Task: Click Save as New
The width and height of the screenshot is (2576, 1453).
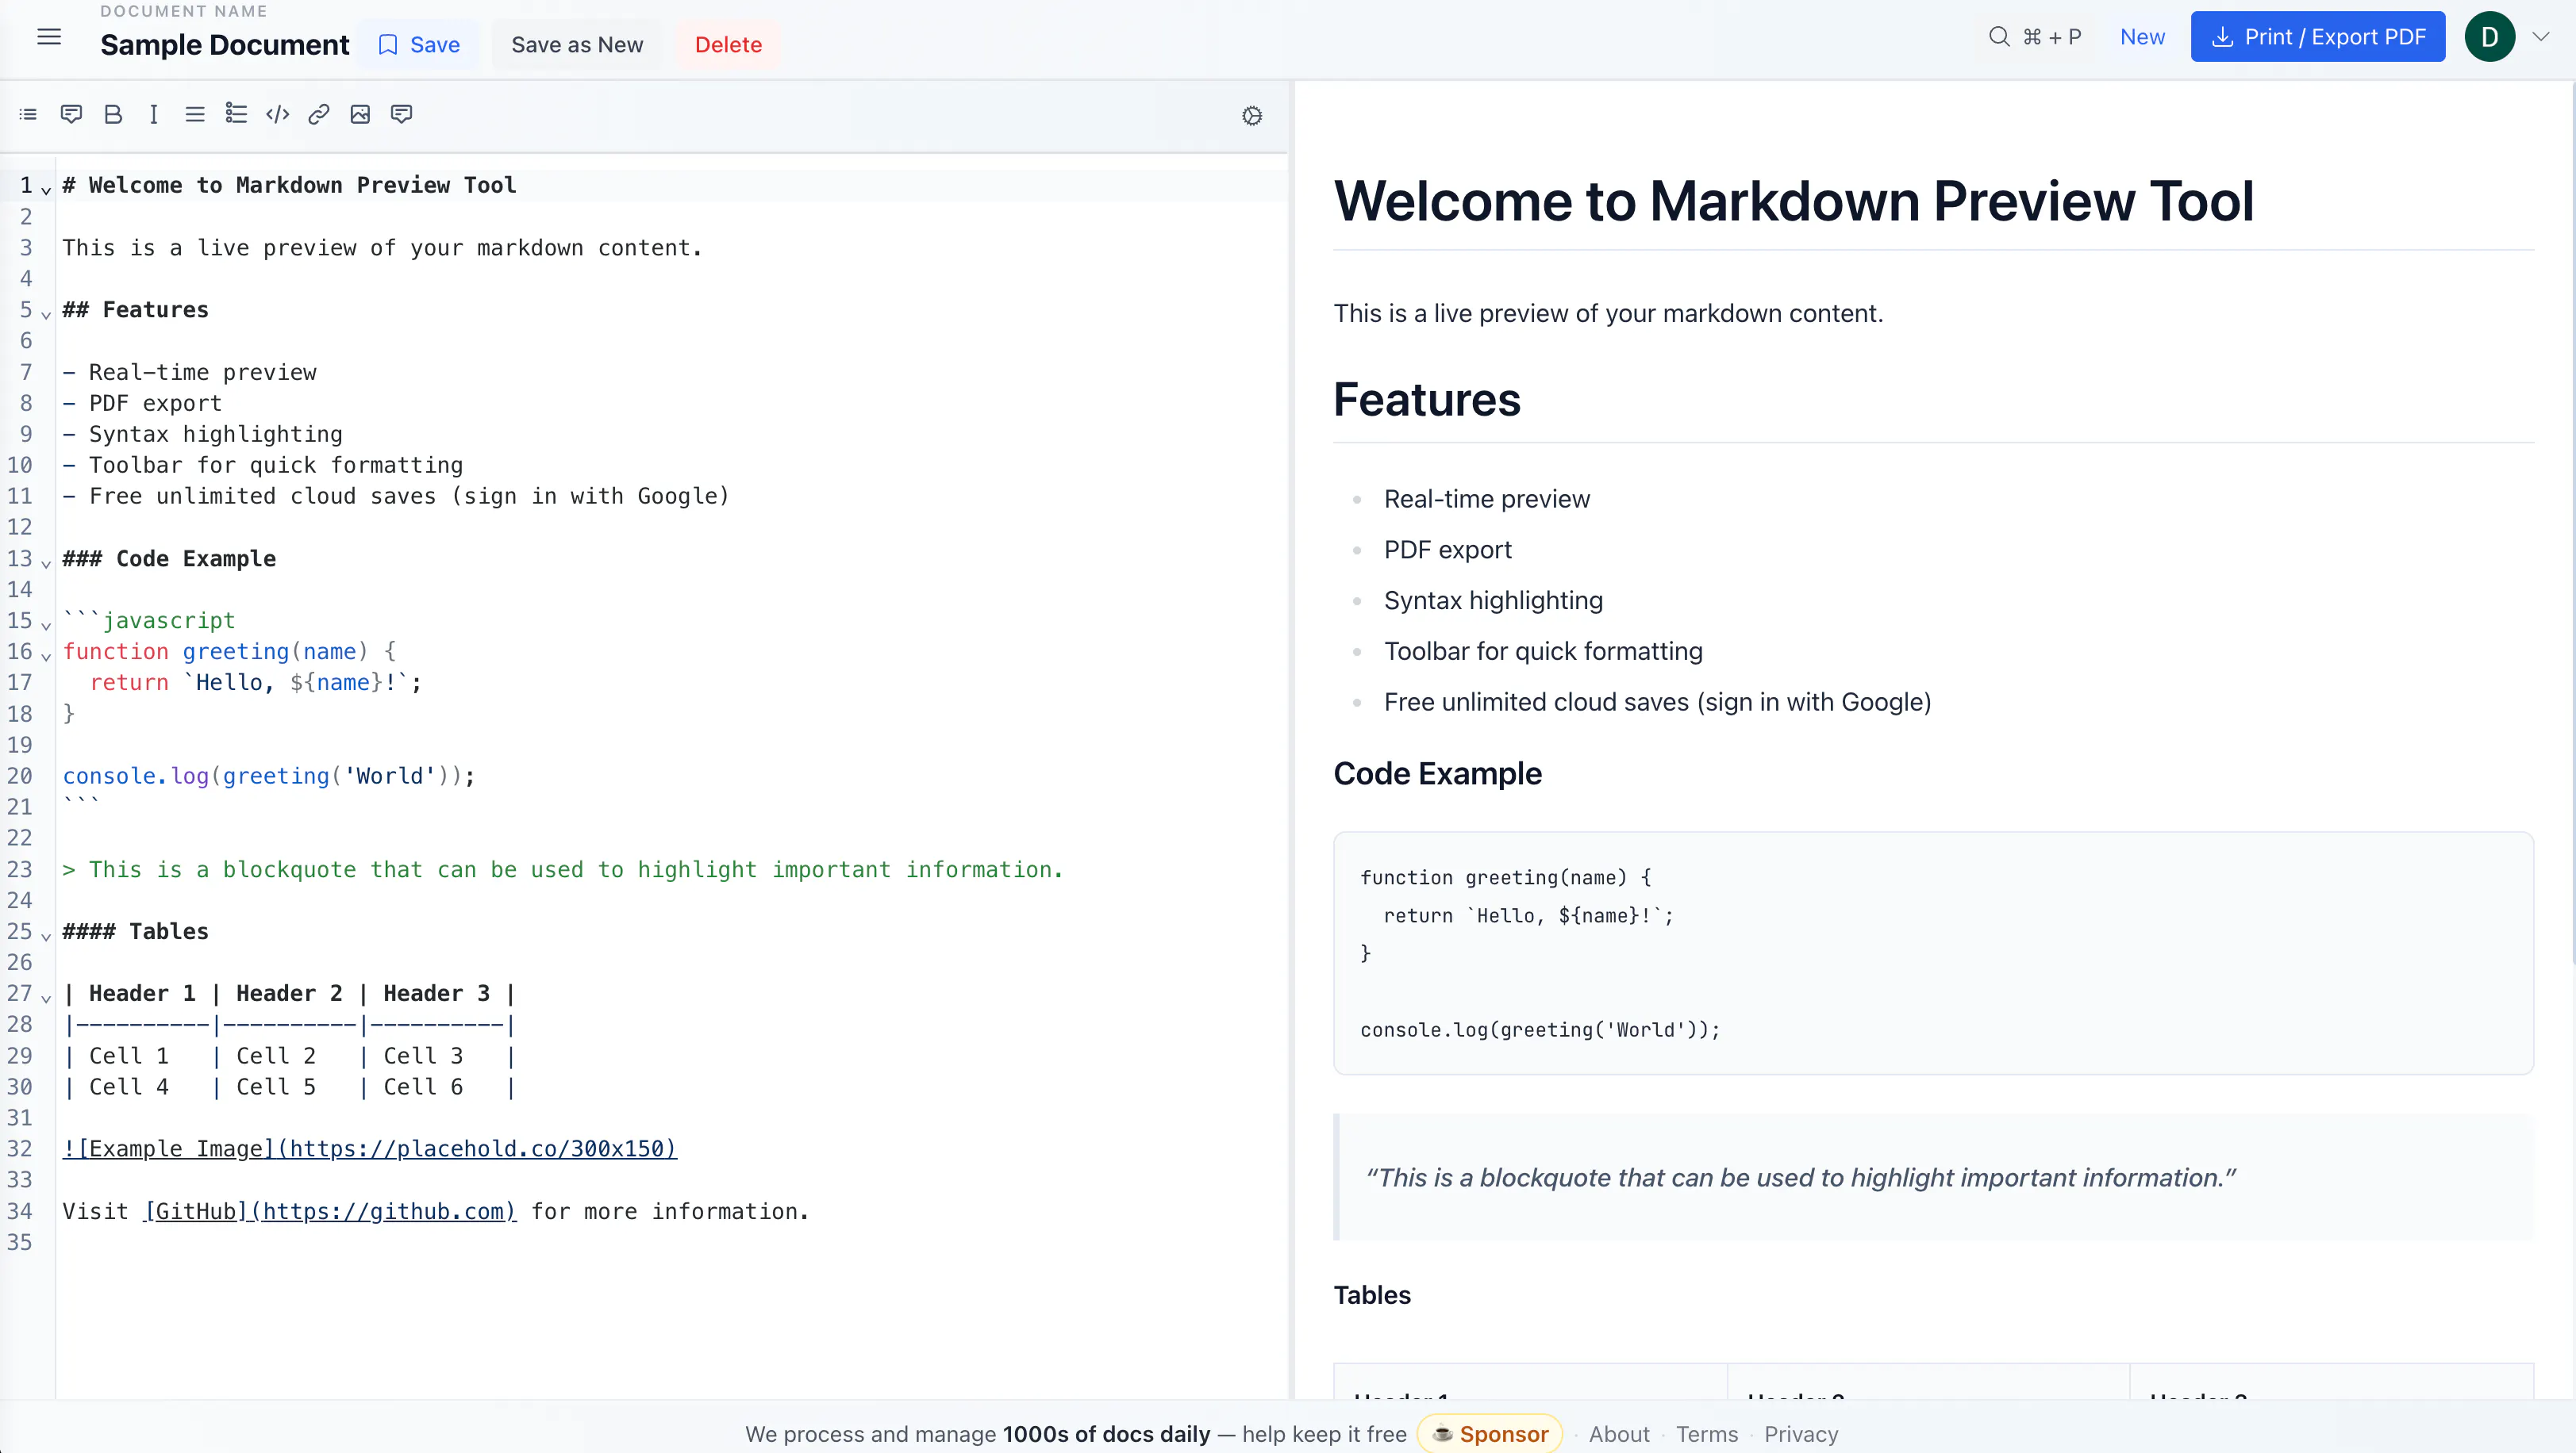Action: (x=577, y=45)
